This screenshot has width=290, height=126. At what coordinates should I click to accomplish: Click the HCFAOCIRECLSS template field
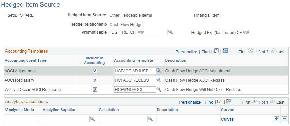135,80
